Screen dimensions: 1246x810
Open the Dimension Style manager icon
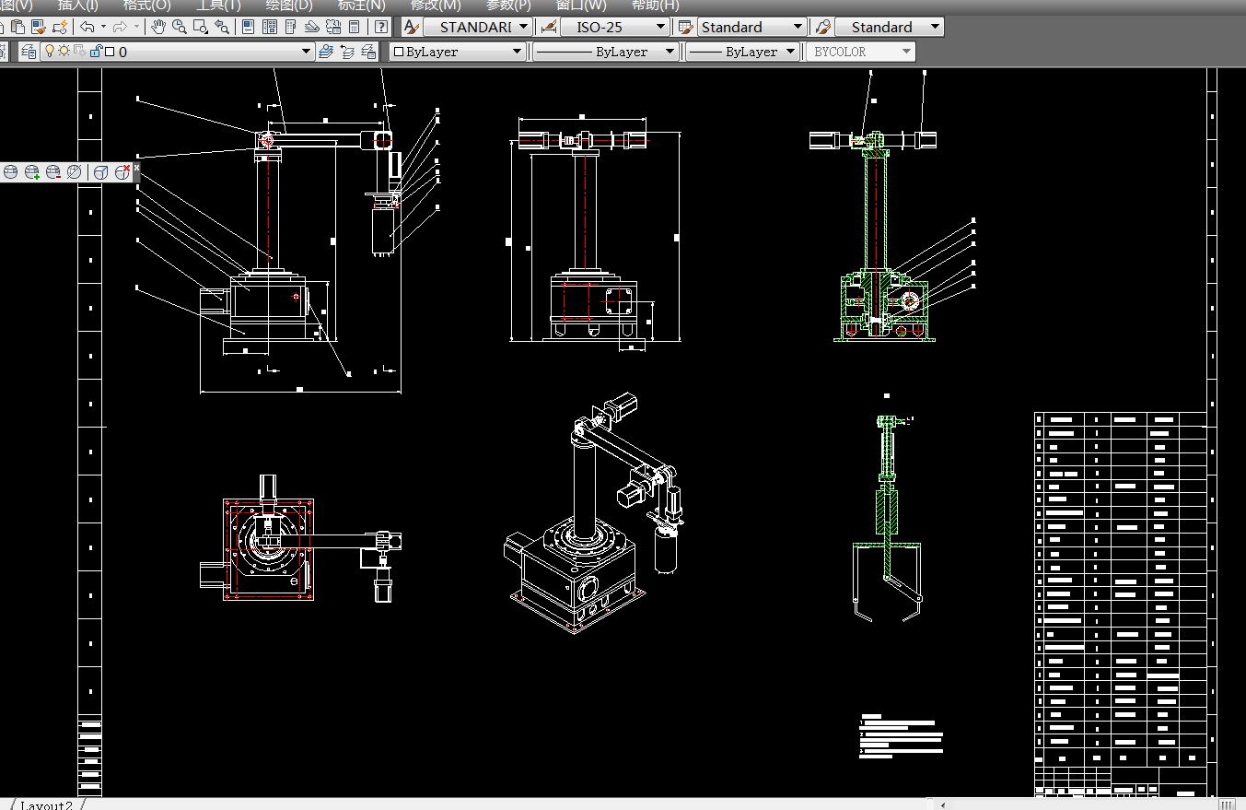548,27
